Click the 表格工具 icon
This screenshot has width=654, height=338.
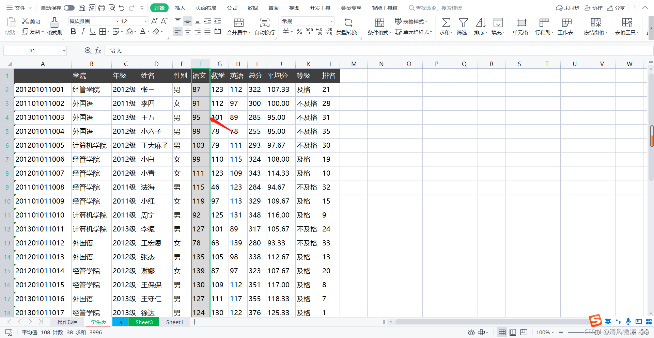627,22
